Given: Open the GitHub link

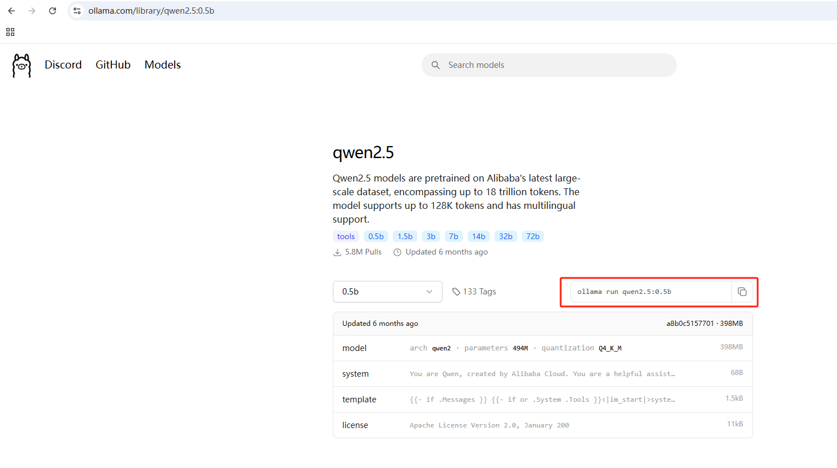Looking at the screenshot, I should point(113,65).
